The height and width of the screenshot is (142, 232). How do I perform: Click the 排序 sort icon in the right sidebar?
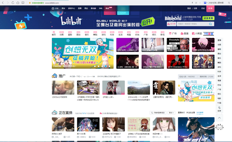[219, 109]
